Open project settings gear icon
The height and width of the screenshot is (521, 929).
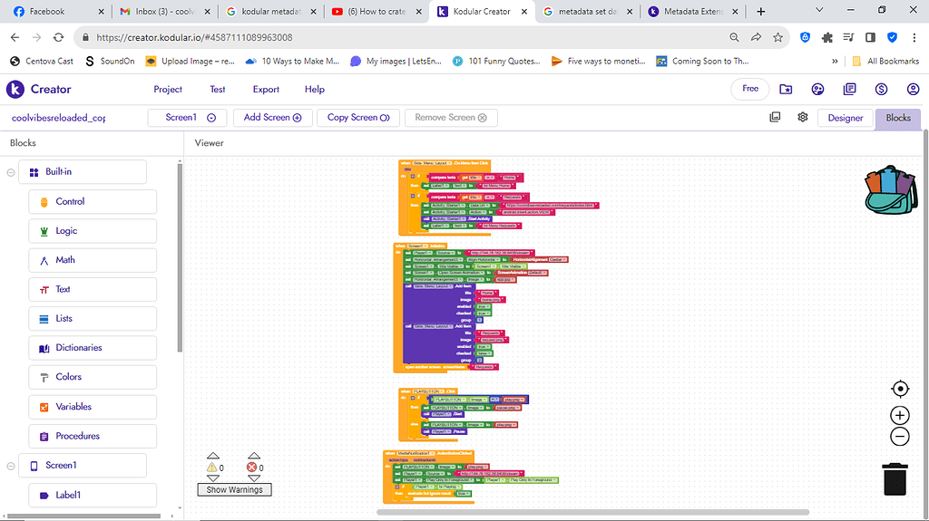[803, 117]
